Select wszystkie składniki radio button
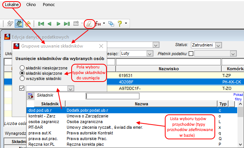244x148 pixels. [x=22, y=79]
